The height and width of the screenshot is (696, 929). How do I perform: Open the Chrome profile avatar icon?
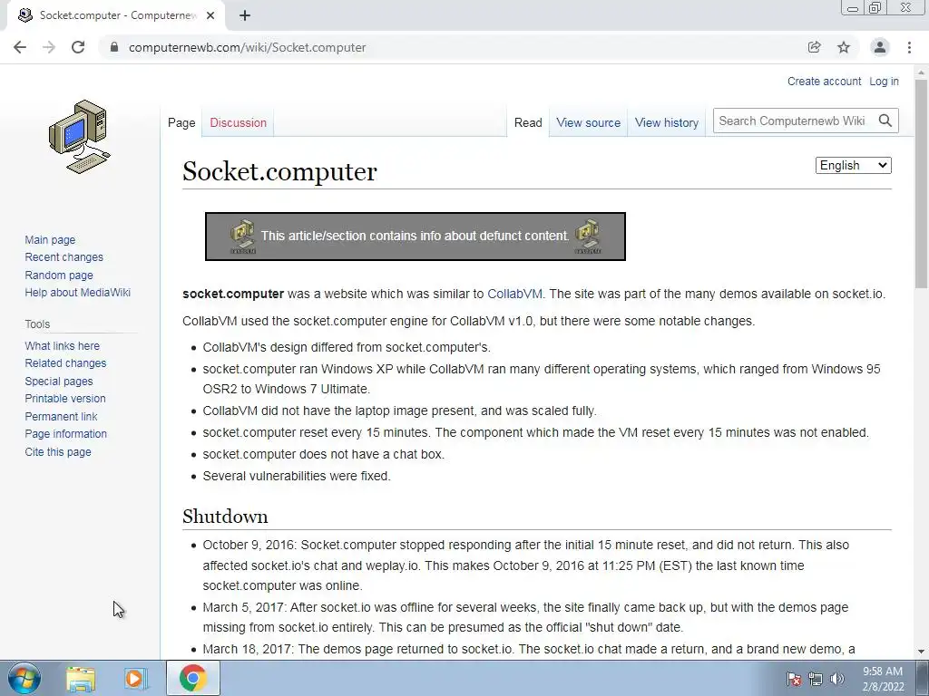(x=880, y=47)
